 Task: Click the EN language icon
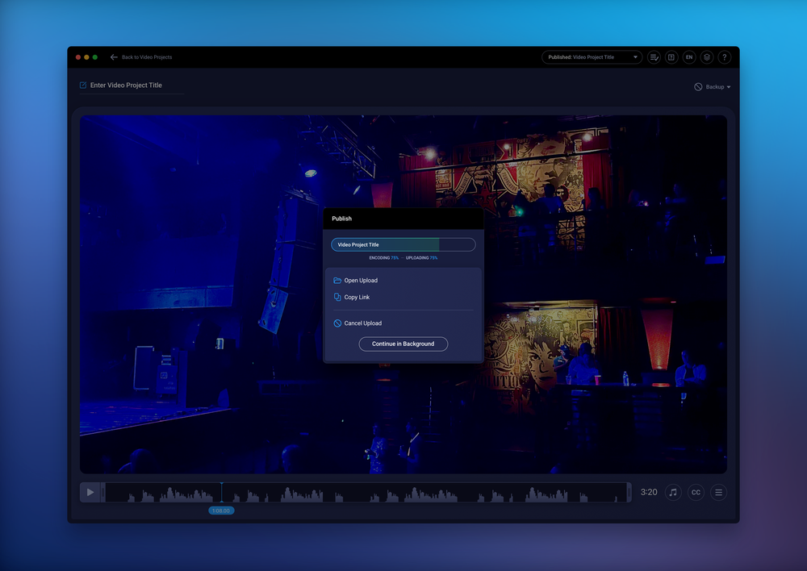click(689, 57)
